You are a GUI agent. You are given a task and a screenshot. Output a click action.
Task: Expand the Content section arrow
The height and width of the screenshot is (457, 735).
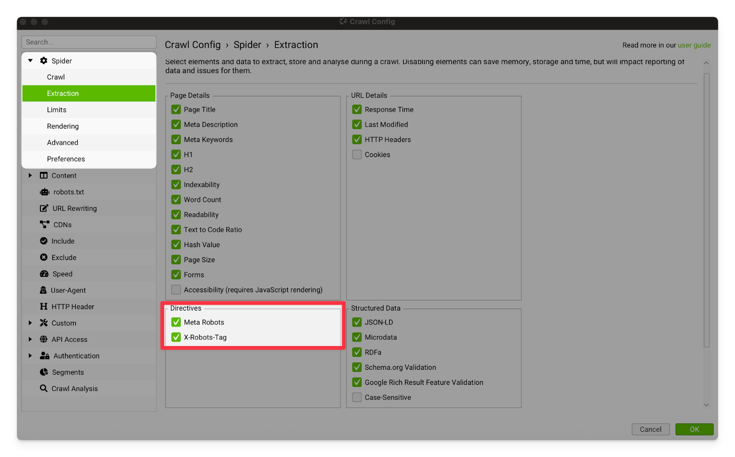point(30,175)
